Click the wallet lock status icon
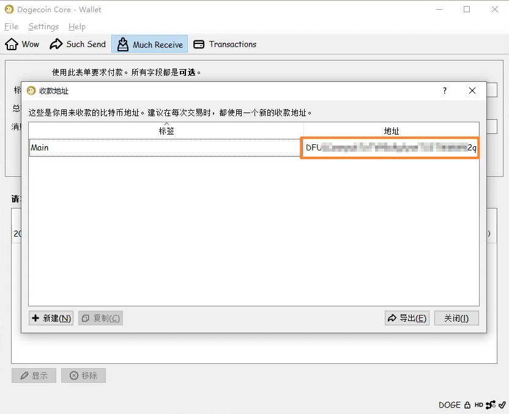This screenshot has width=509, height=414. pos(467,405)
